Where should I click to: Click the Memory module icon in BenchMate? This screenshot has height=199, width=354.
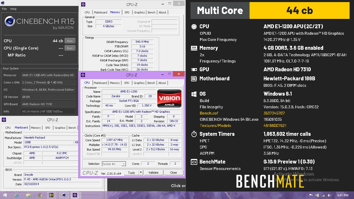pos(194,48)
